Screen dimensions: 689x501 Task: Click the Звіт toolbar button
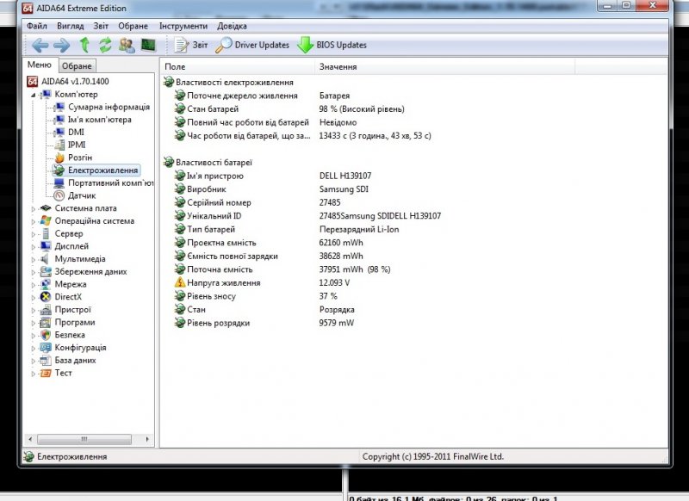[x=191, y=45]
